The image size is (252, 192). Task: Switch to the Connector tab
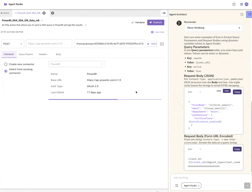[x=9, y=54]
